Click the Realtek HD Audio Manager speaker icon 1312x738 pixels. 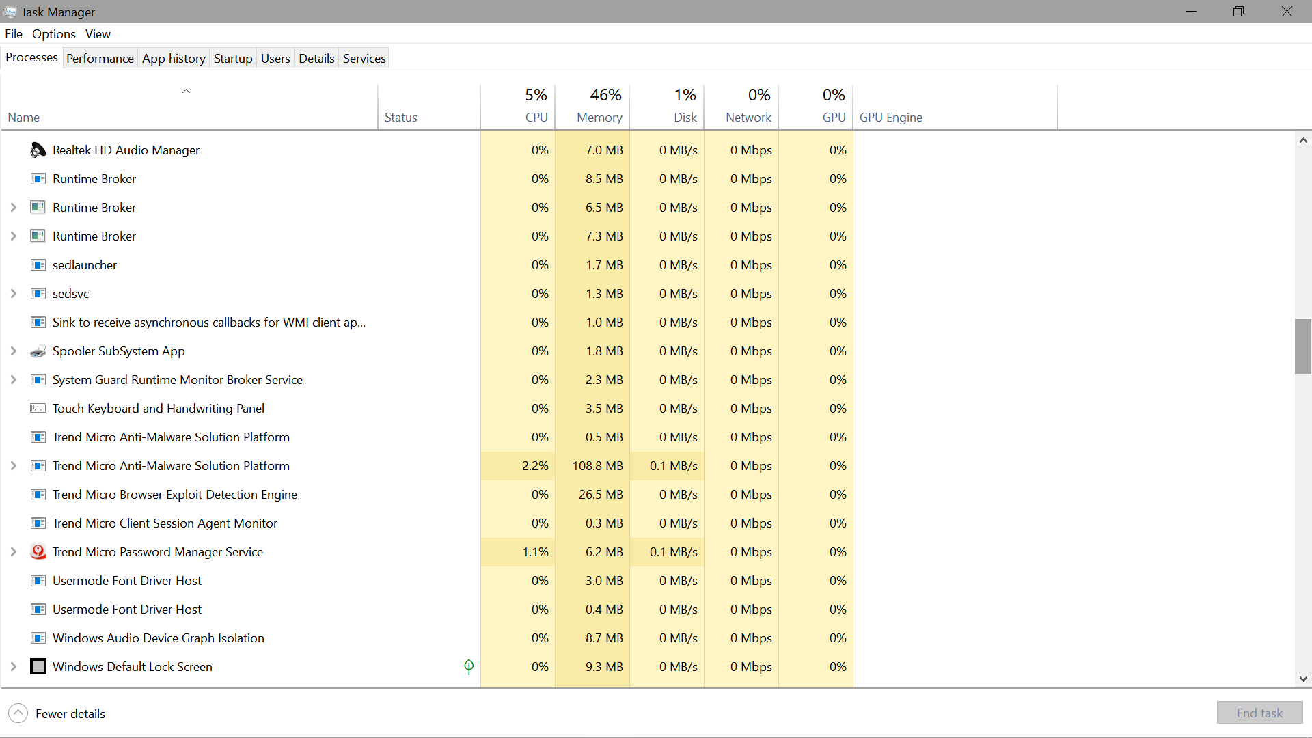38,150
